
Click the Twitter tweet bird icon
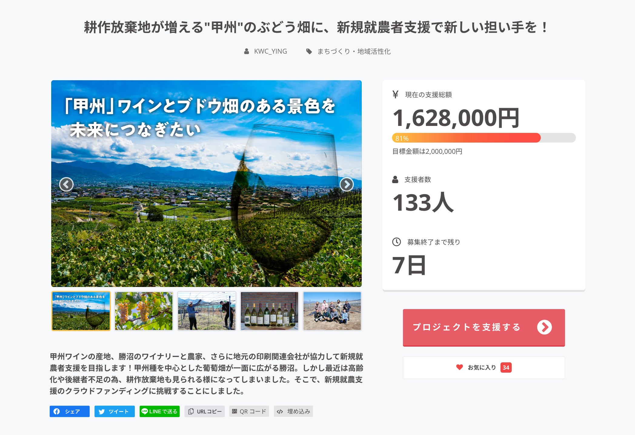tap(102, 411)
